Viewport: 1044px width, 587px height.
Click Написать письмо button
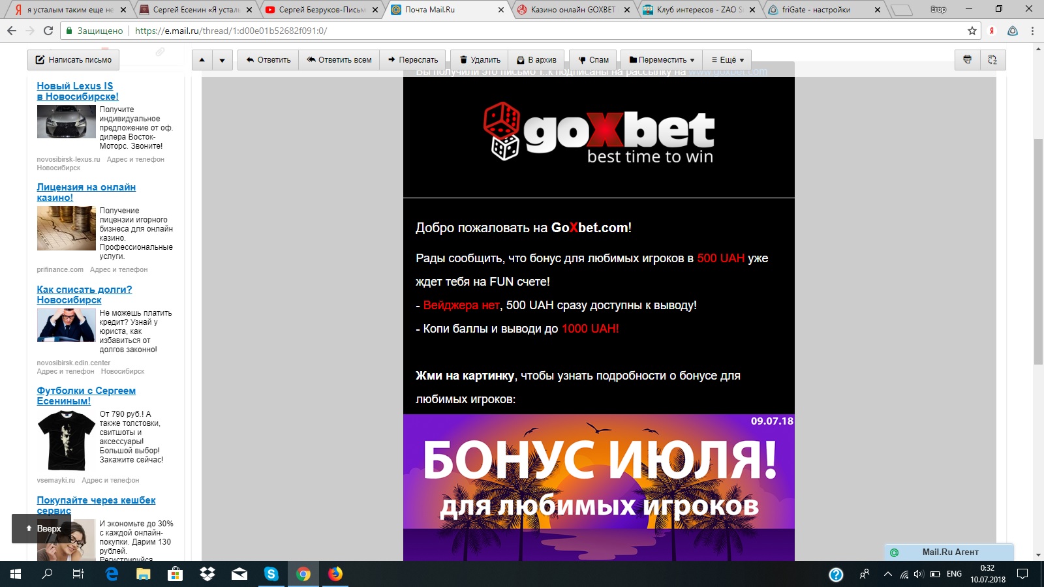pos(73,59)
